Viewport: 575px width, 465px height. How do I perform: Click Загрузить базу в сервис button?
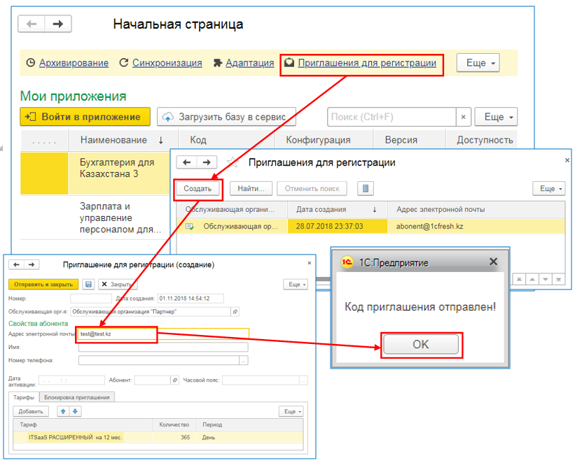[x=226, y=117]
